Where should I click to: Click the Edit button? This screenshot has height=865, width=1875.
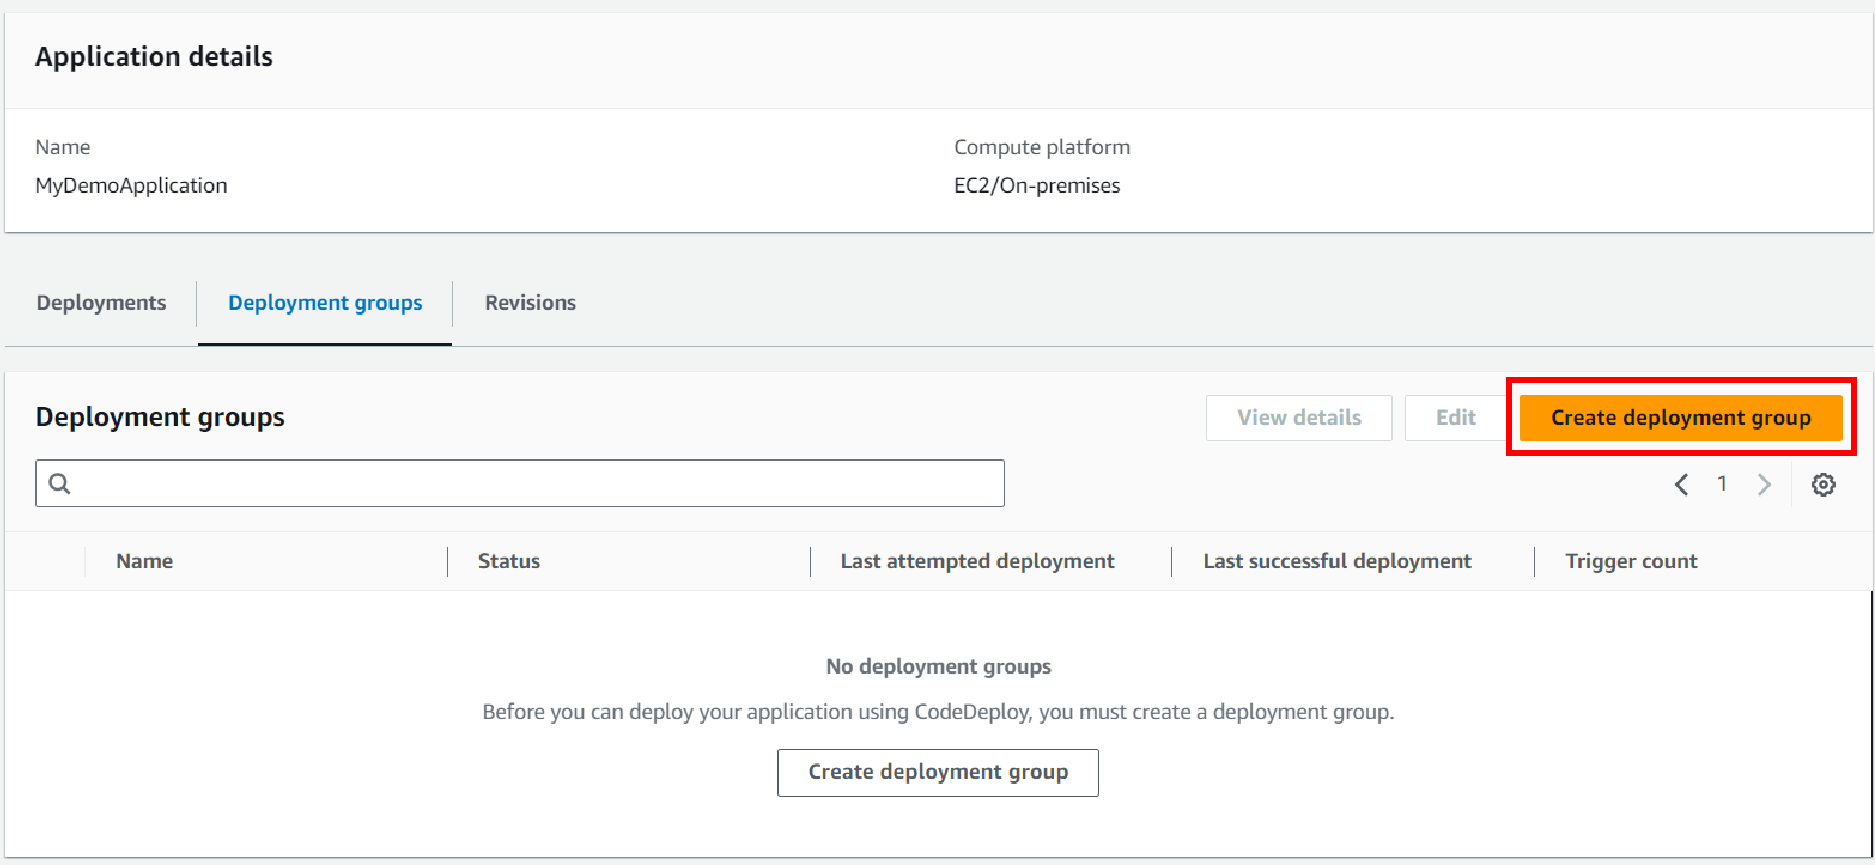point(1455,418)
